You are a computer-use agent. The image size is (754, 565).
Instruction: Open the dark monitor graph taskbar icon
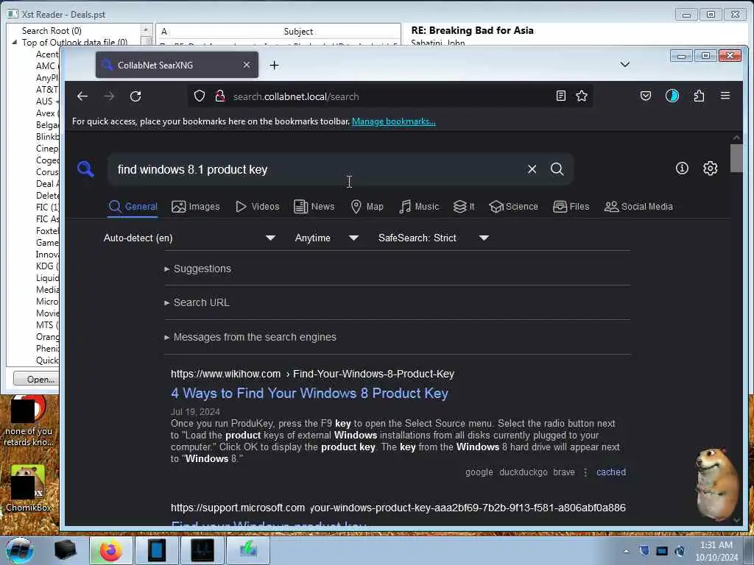pyautogui.click(x=202, y=550)
